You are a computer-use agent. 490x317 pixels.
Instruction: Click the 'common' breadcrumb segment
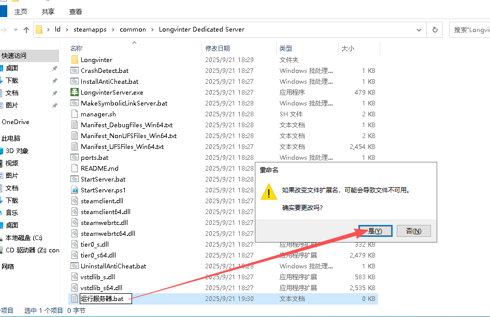[133, 29]
